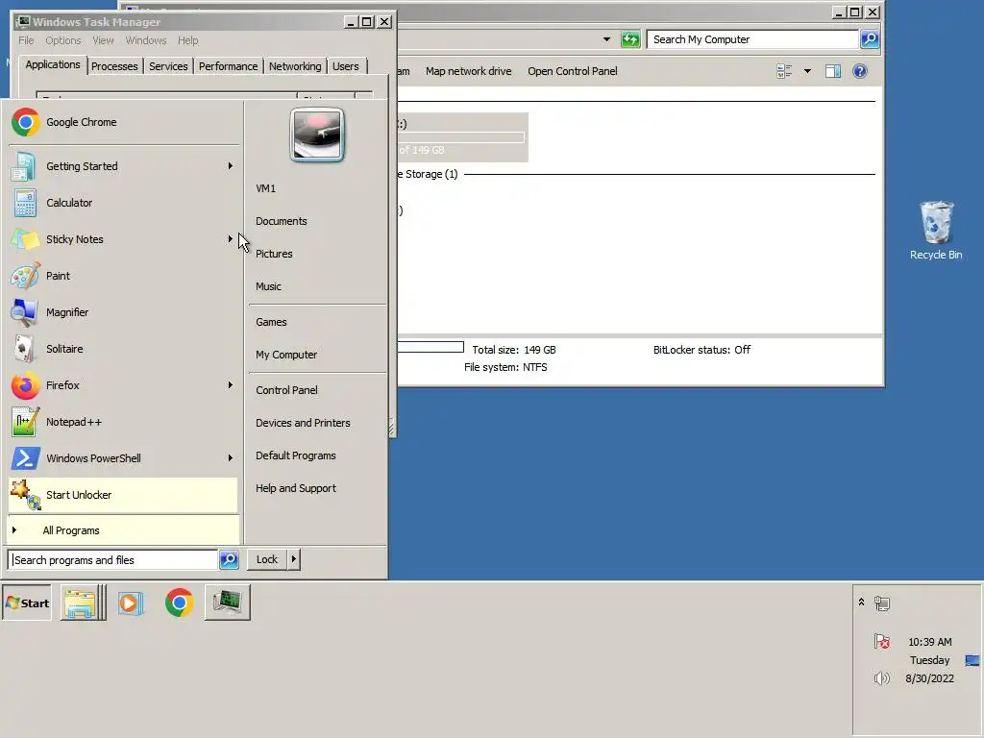Open View menu in Task Manager
Screen dimensions: 984x738
(x=103, y=40)
